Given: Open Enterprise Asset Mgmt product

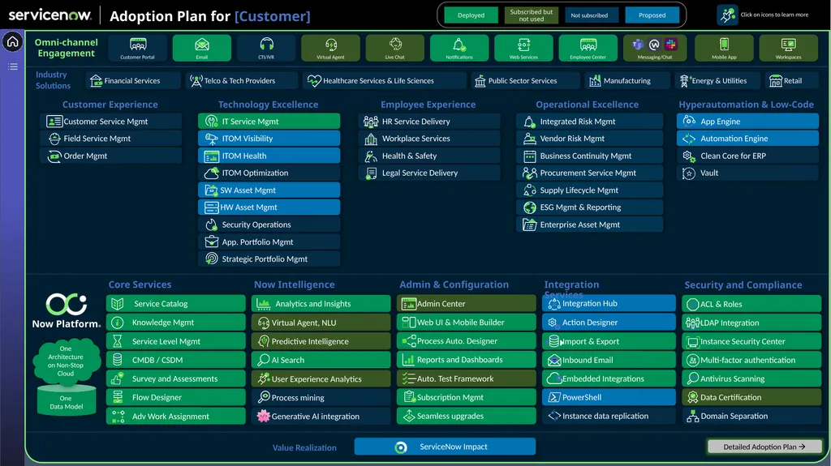Looking at the screenshot, I should 589,224.
